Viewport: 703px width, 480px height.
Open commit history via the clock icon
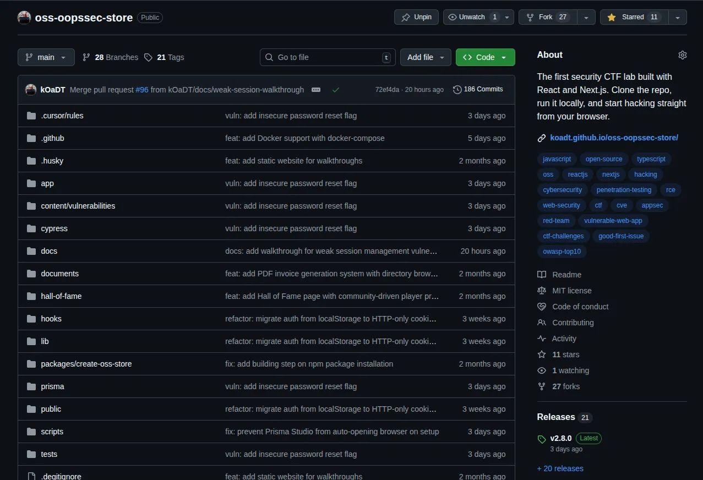click(x=457, y=89)
